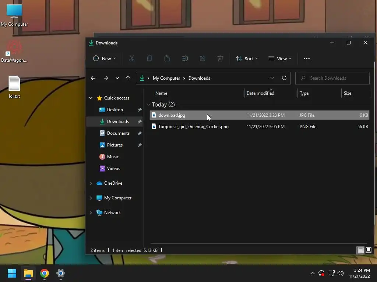Open the See more three-dots menu

(307, 58)
